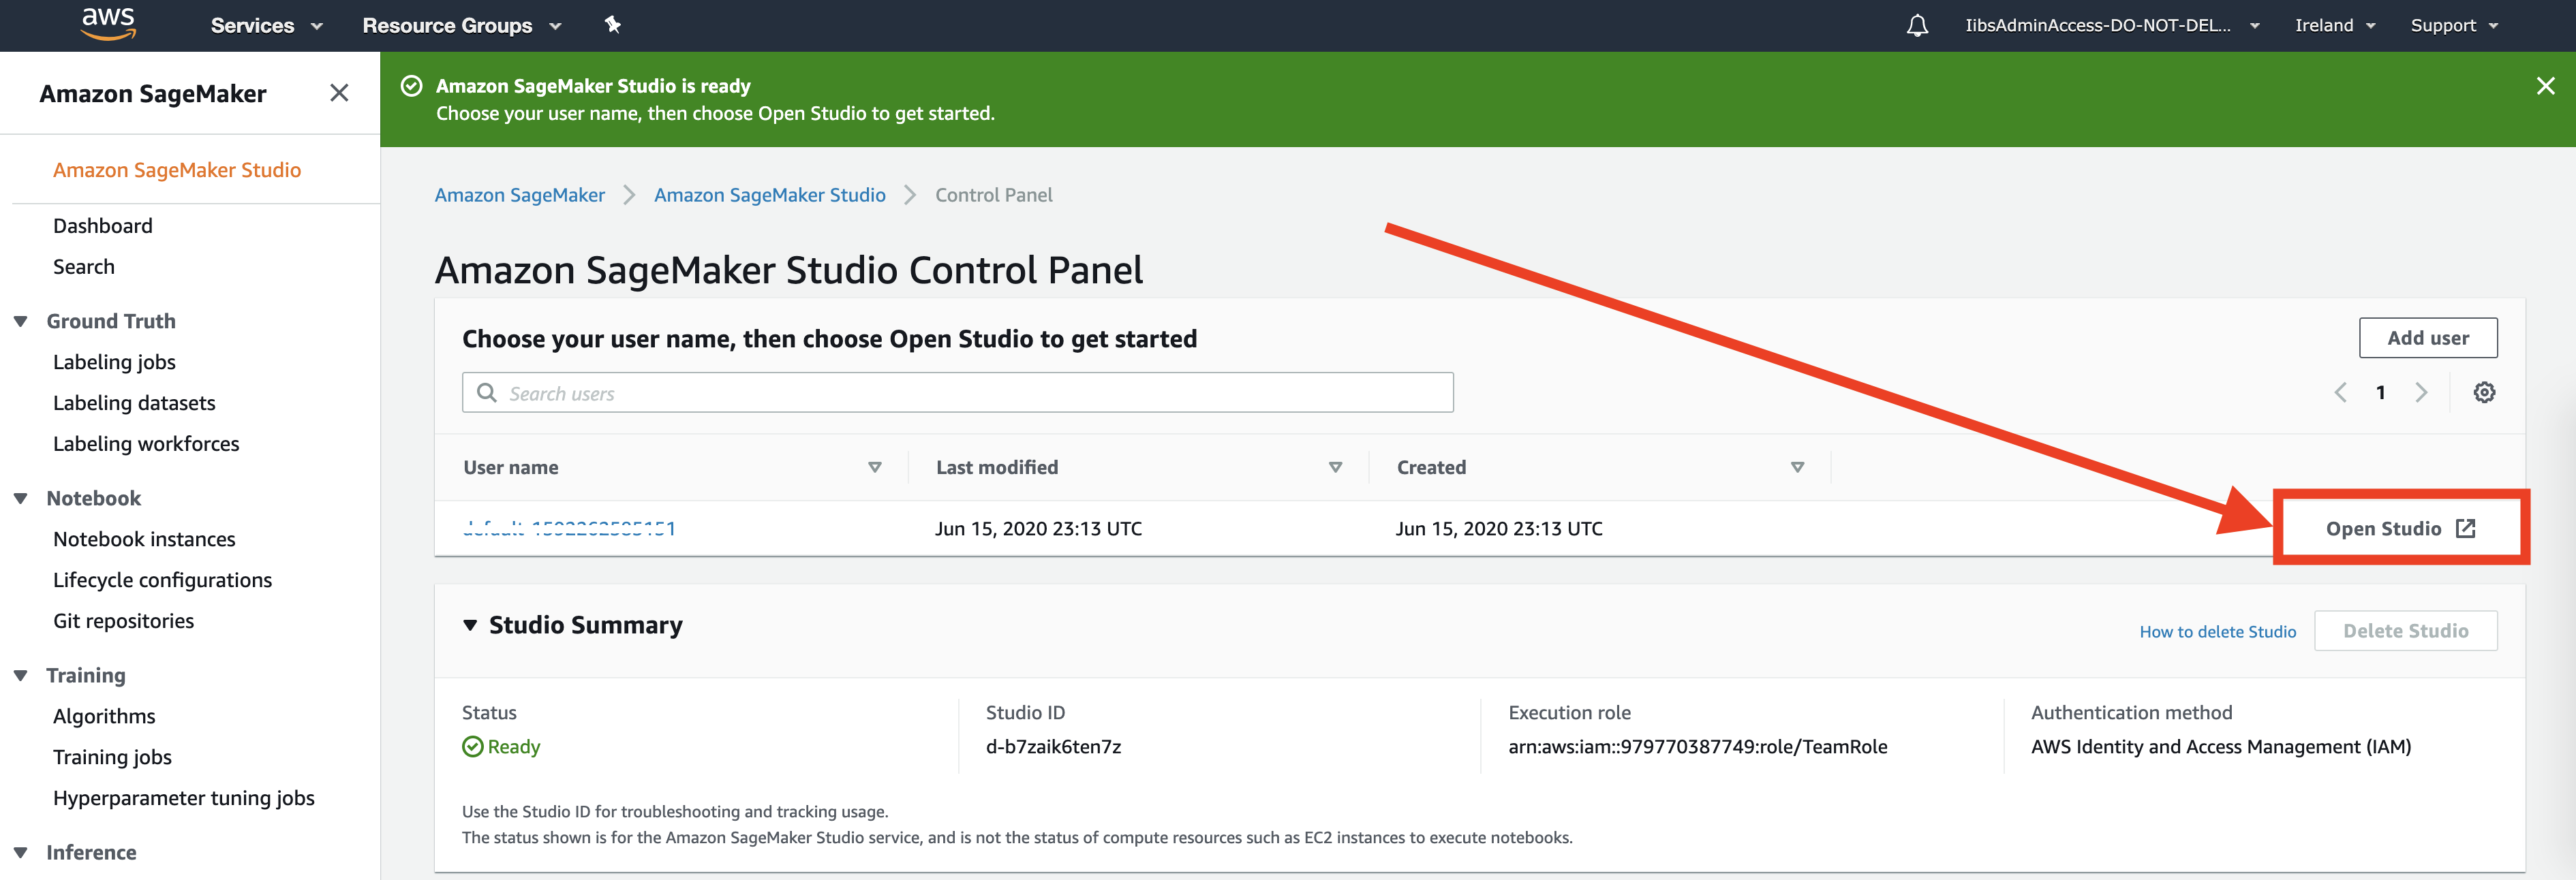Dismiss the green Studio ready banner
The width and height of the screenshot is (2576, 880).
pos(2545,86)
